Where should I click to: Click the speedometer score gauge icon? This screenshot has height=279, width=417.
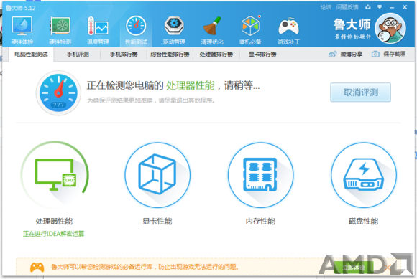(x=58, y=93)
